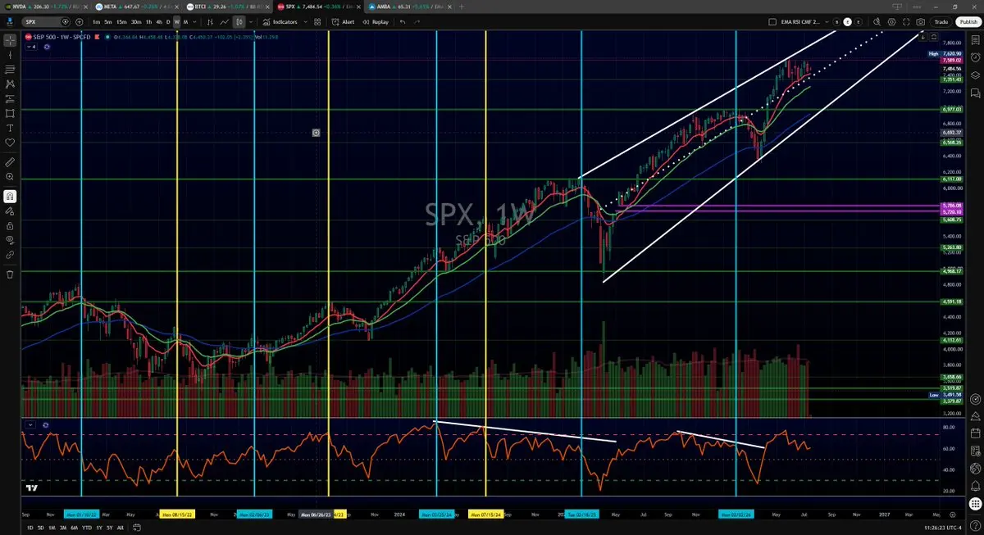Image resolution: width=984 pixels, height=535 pixels.
Task: Redo the chart action
Action: tap(417, 21)
